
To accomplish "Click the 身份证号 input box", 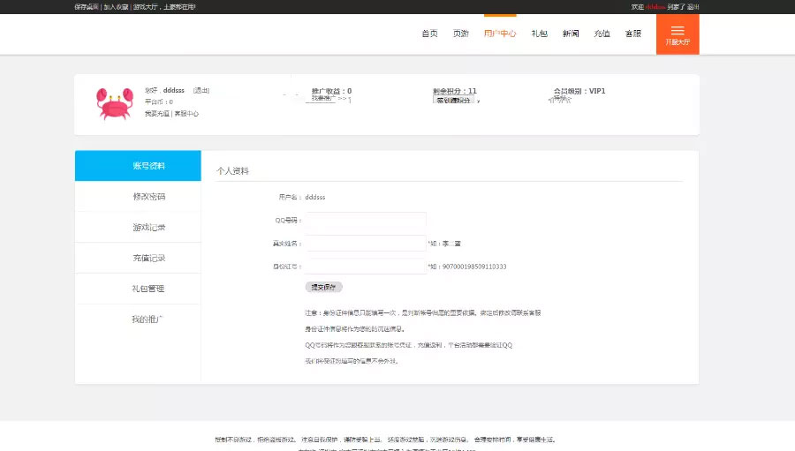I will tap(366, 267).
